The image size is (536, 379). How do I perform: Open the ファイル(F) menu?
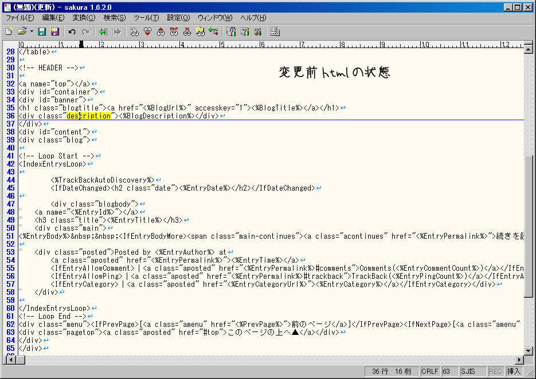pos(20,18)
